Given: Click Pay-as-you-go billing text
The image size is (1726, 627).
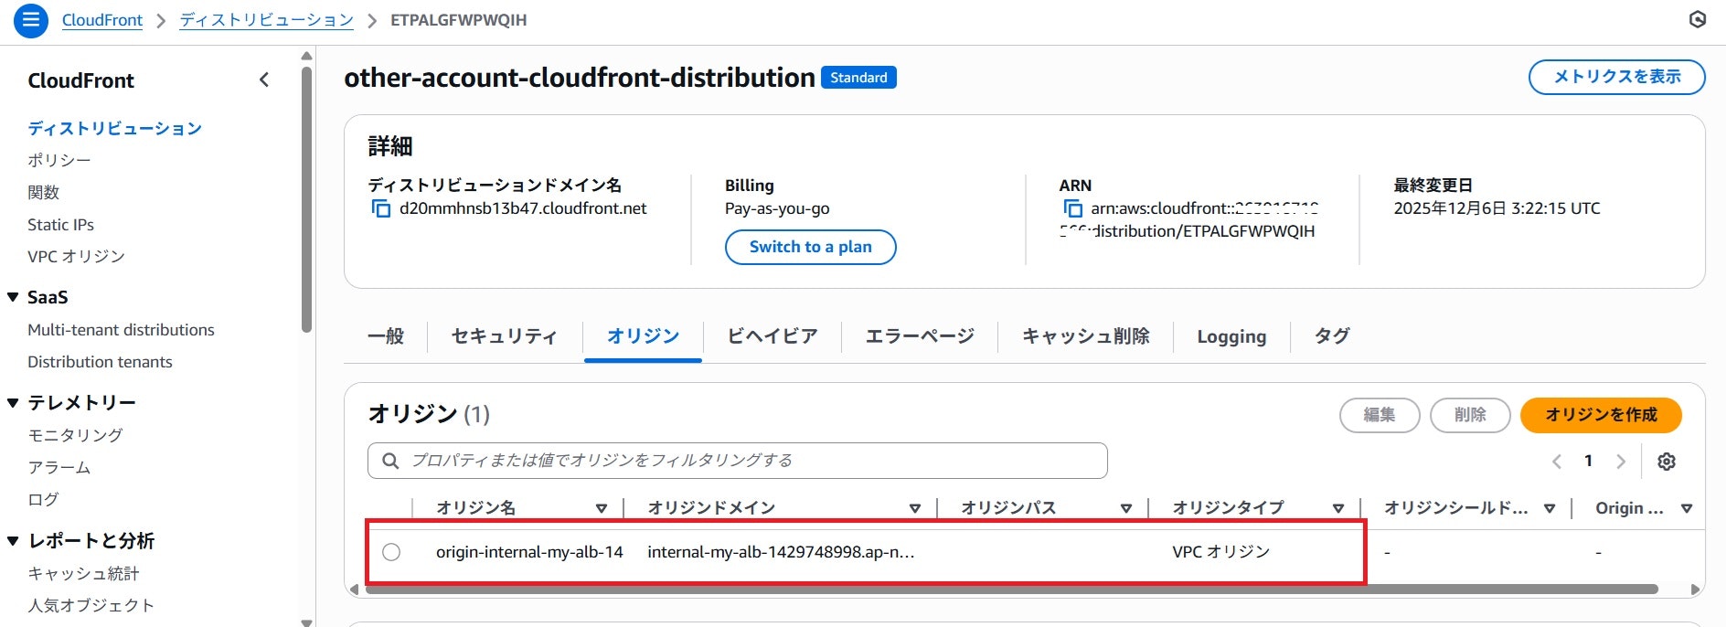Looking at the screenshot, I should 777,208.
